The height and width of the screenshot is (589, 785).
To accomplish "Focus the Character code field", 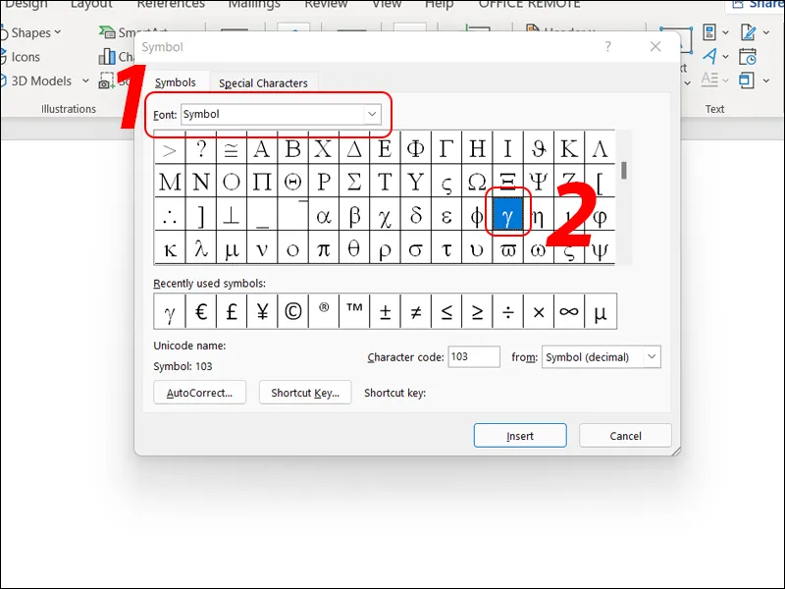I will (x=474, y=356).
